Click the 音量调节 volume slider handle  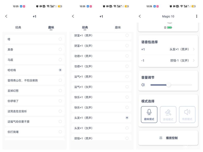coord(168,85)
